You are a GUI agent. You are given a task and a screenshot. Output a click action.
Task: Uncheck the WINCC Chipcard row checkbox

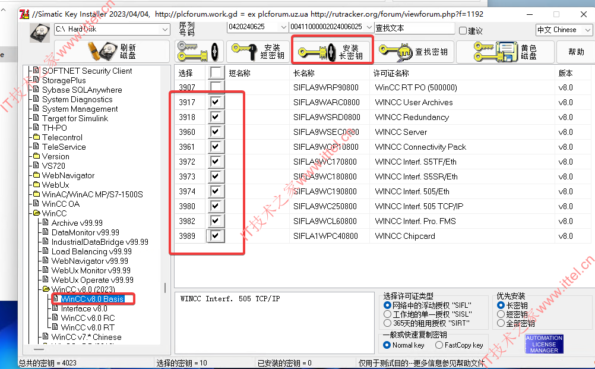point(216,235)
